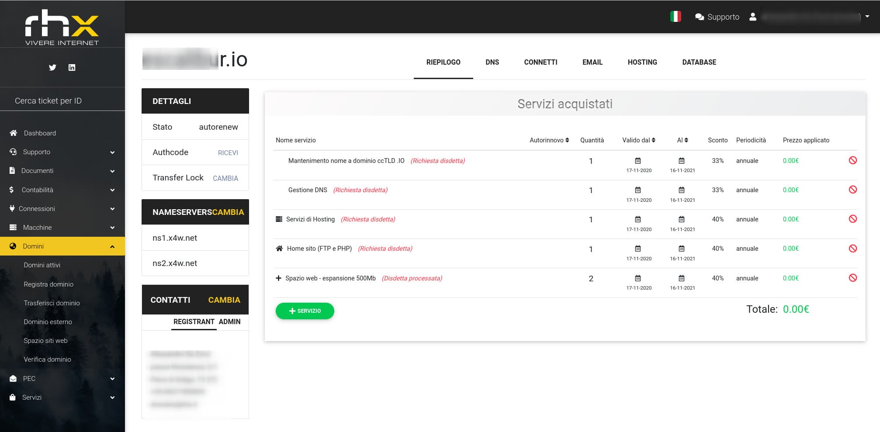Click the server icon beside Servizi di Hosting

point(279,219)
